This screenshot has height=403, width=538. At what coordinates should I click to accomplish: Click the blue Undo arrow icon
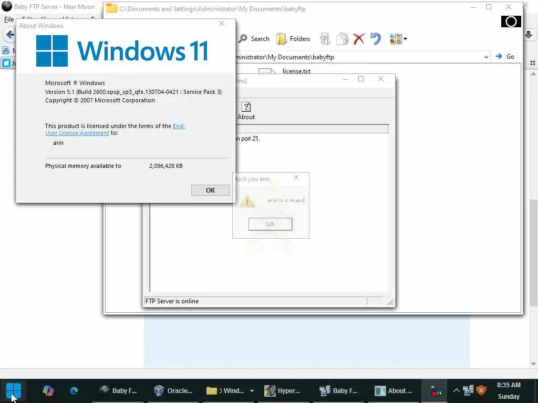376,39
